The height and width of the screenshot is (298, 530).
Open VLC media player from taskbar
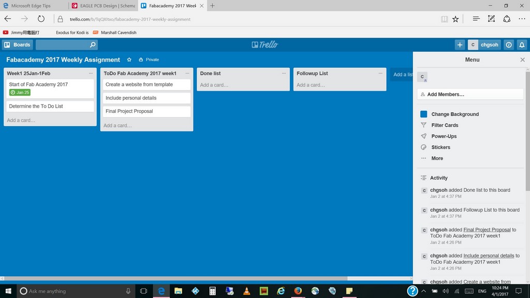247,291
